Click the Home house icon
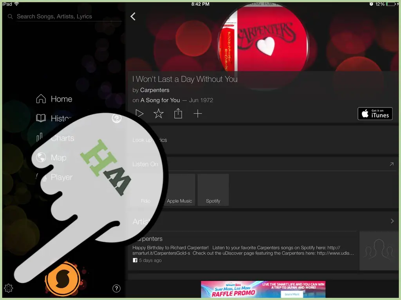This screenshot has width=401, height=300. (x=41, y=99)
